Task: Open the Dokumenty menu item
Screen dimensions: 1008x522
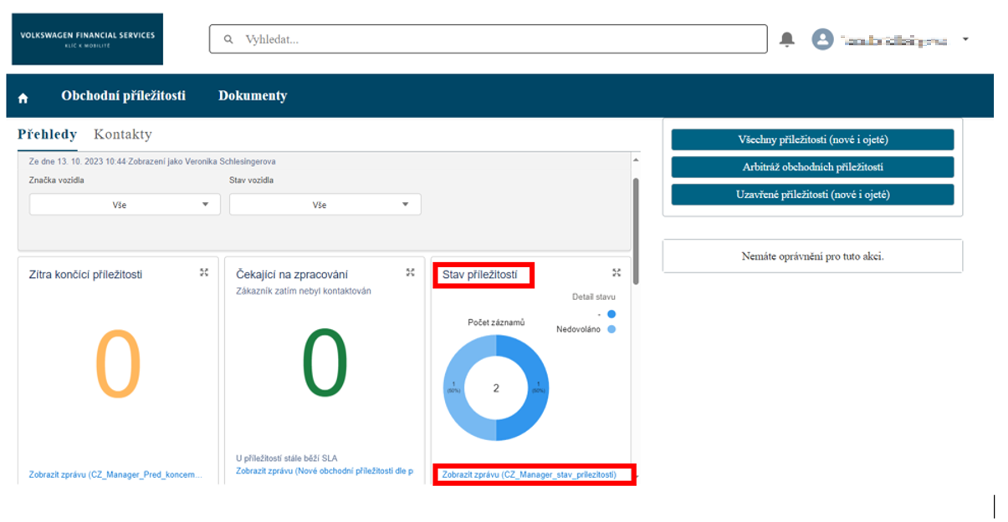Action: point(253,96)
